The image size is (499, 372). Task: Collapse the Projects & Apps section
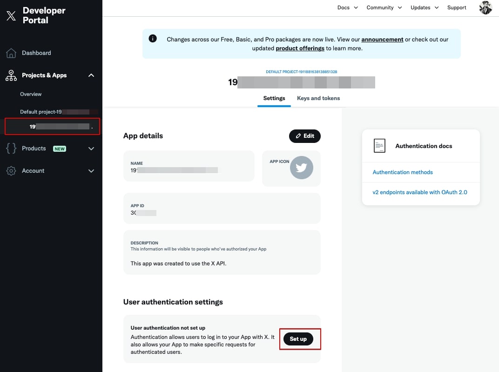91,75
